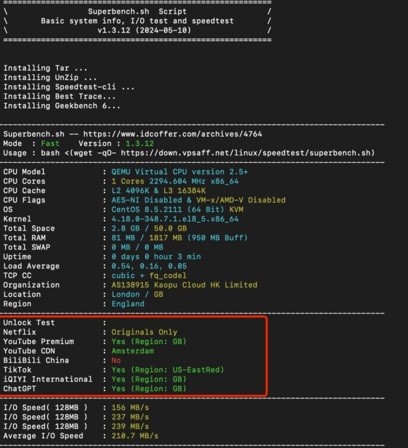Click the Superbench.sh Script title line
The width and height of the screenshot is (408, 448).
coord(137,11)
